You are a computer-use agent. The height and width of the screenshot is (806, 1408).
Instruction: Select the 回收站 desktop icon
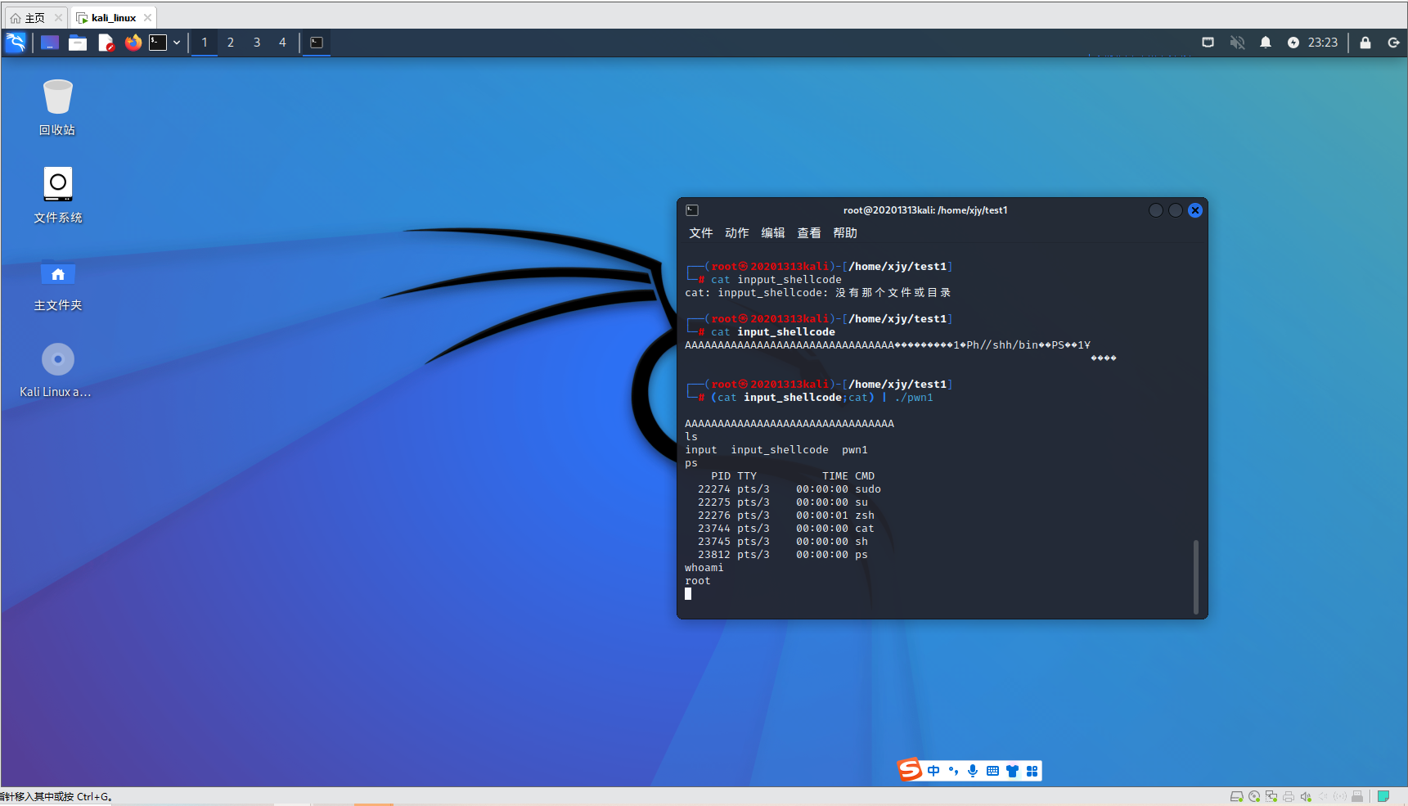[x=57, y=107]
